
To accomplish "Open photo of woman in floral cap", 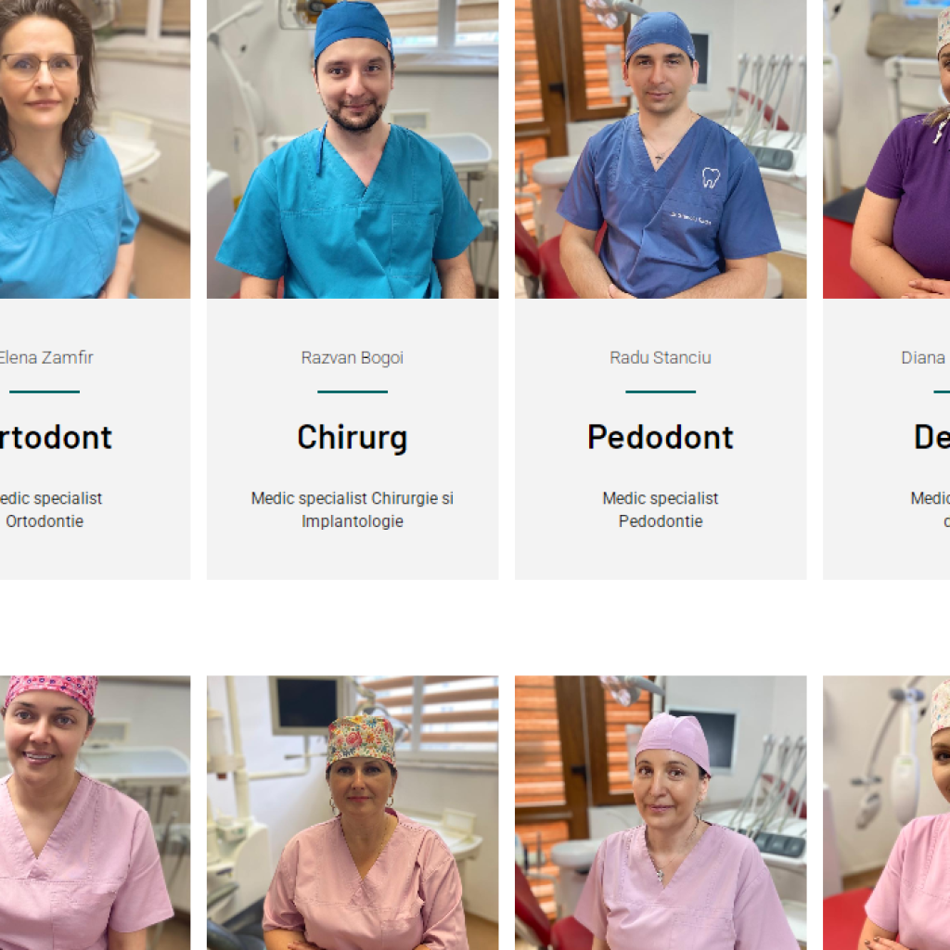I will [x=353, y=813].
